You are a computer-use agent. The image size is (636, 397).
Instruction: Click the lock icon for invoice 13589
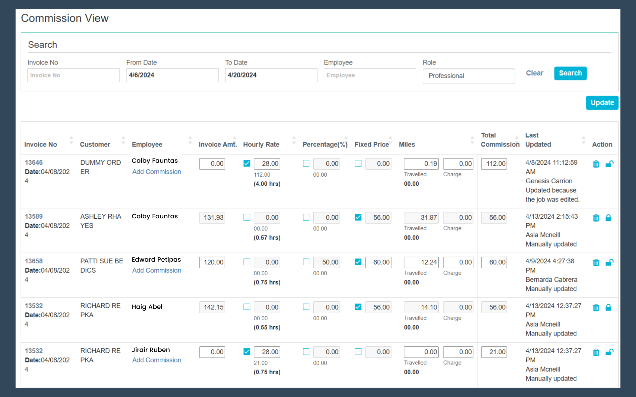609,218
